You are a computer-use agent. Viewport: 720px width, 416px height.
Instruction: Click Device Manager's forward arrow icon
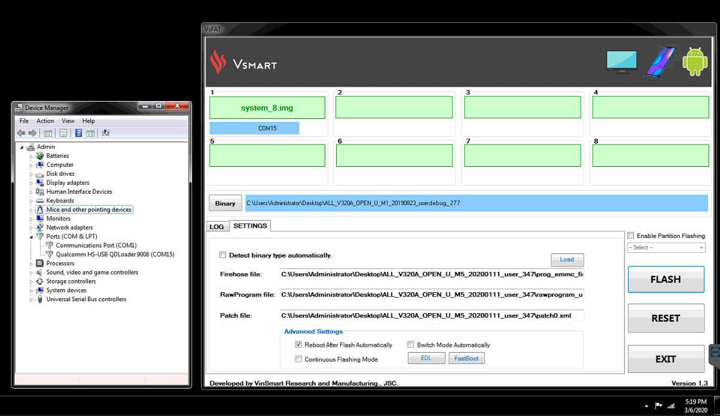click(31, 133)
